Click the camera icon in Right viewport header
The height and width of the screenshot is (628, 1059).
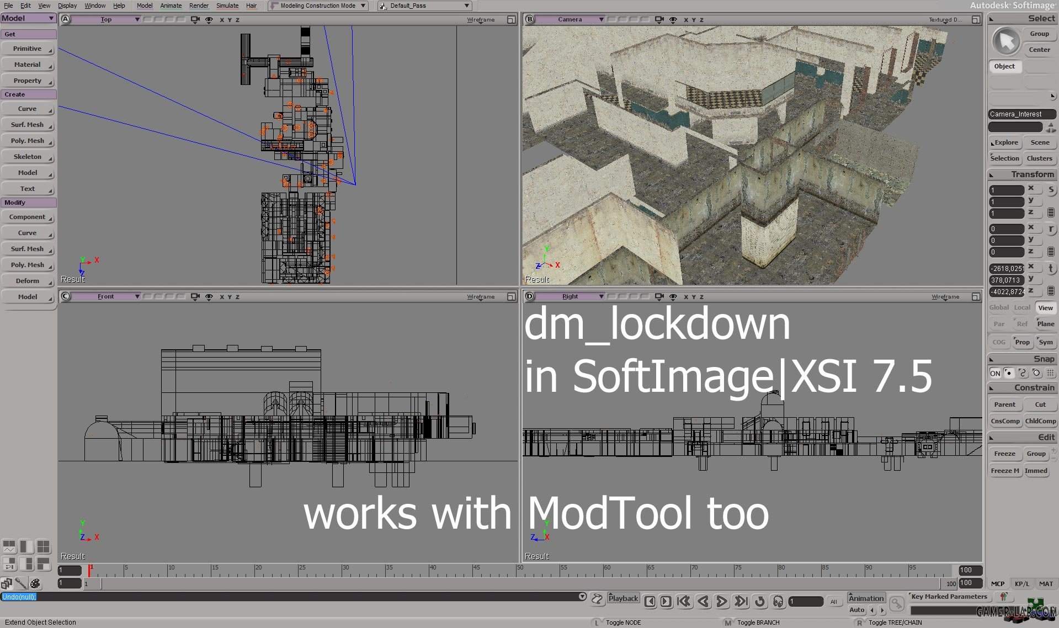click(x=659, y=296)
